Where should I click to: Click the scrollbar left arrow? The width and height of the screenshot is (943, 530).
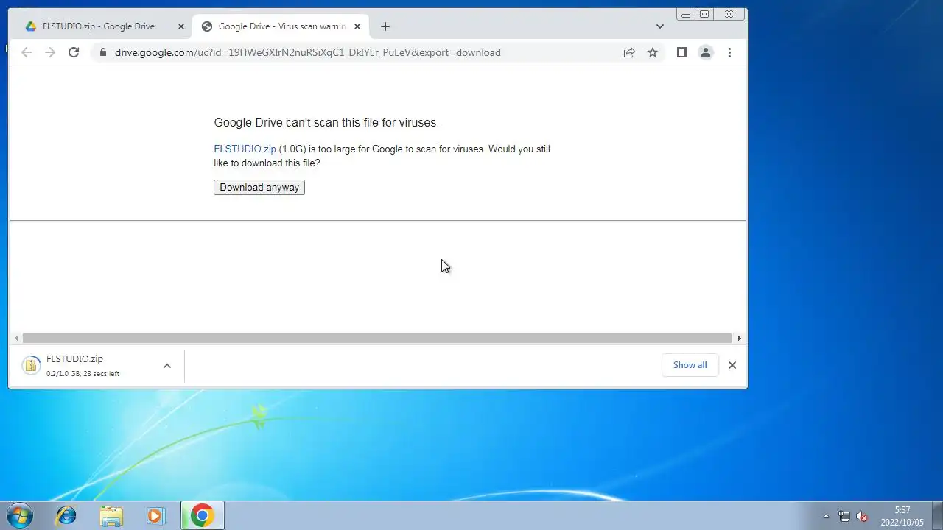[x=16, y=339]
